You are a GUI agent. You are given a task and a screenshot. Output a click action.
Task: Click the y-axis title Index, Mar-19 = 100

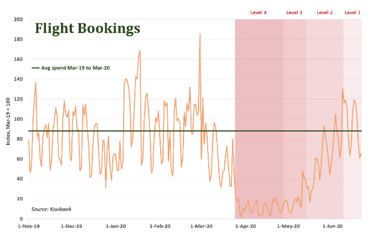coord(8,119)
